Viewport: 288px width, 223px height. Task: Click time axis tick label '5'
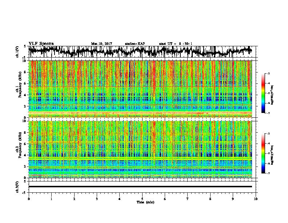[x=142, y=199]
